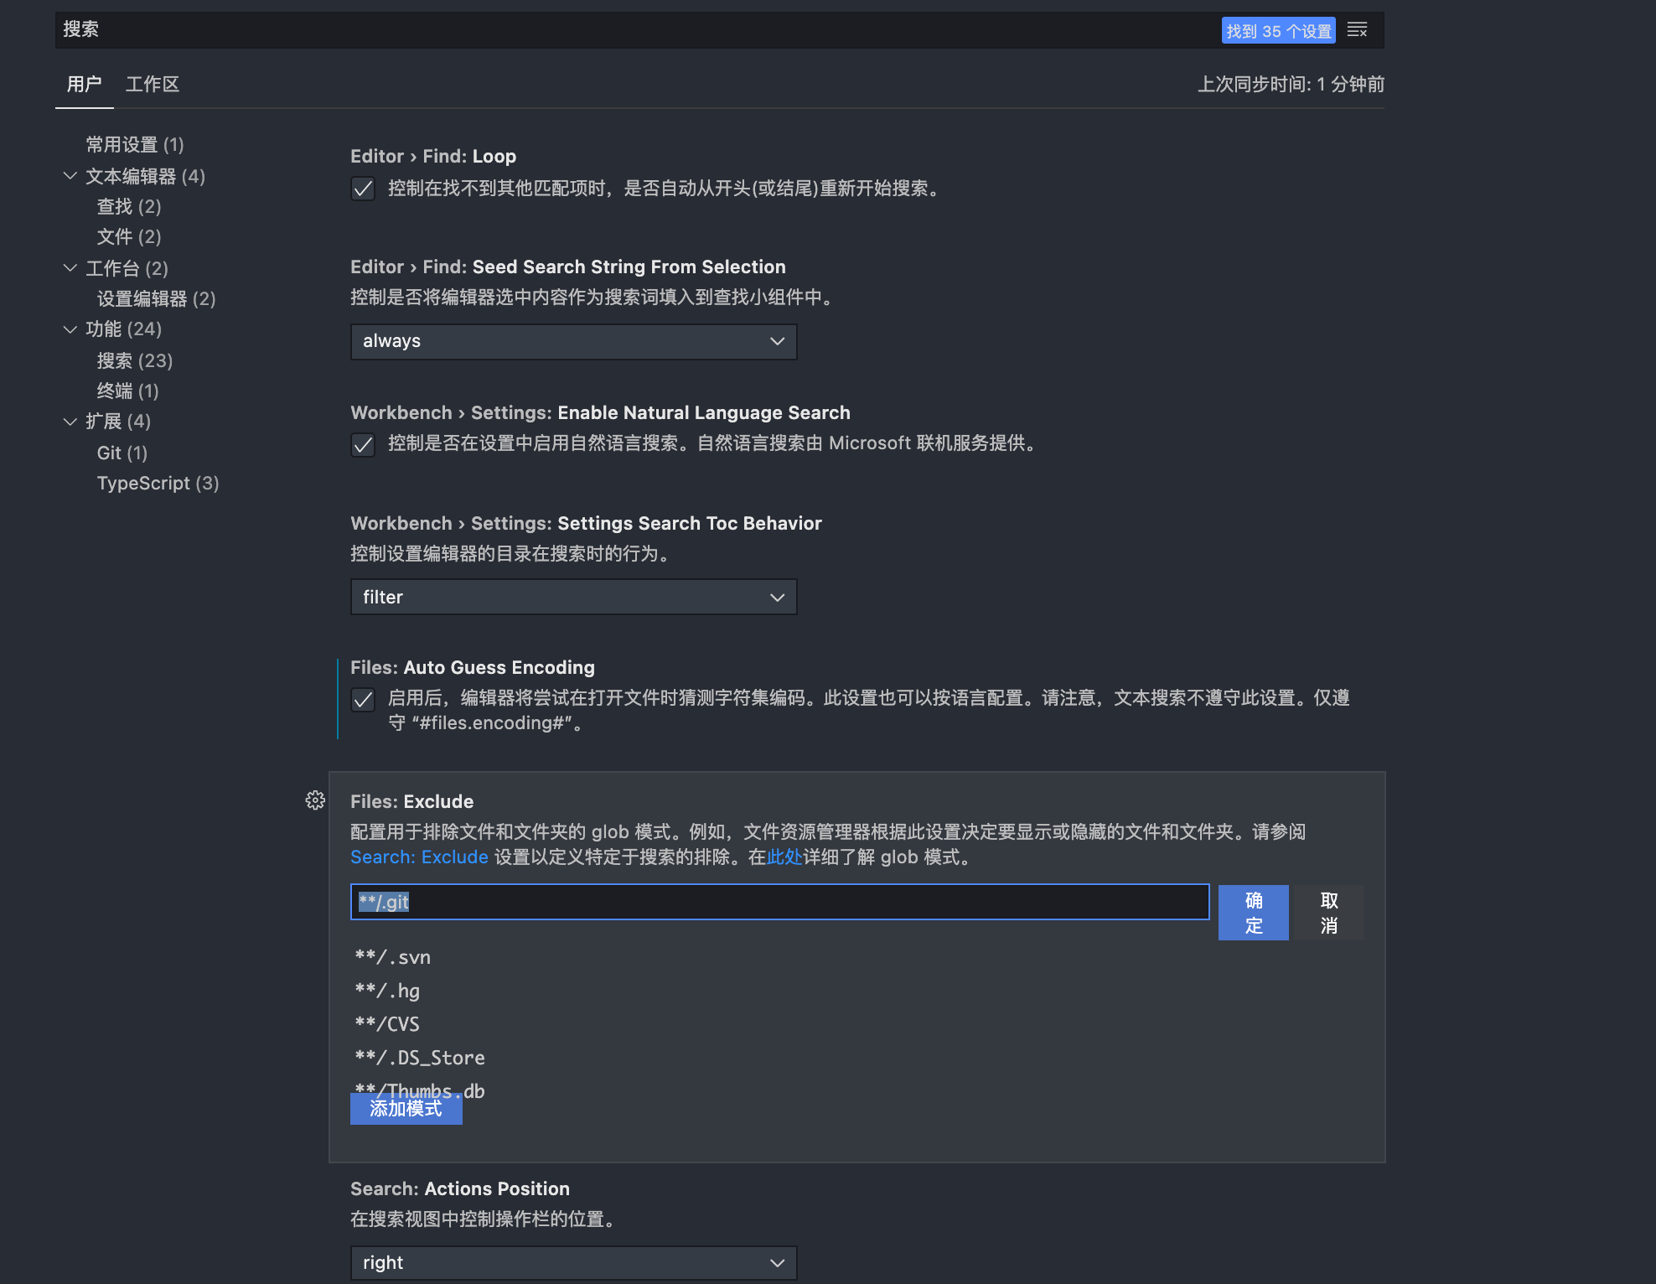Collapse the 功能 section chevron
The width and height of the screenshot is (1656, 1284).
[x=70, y=329]
